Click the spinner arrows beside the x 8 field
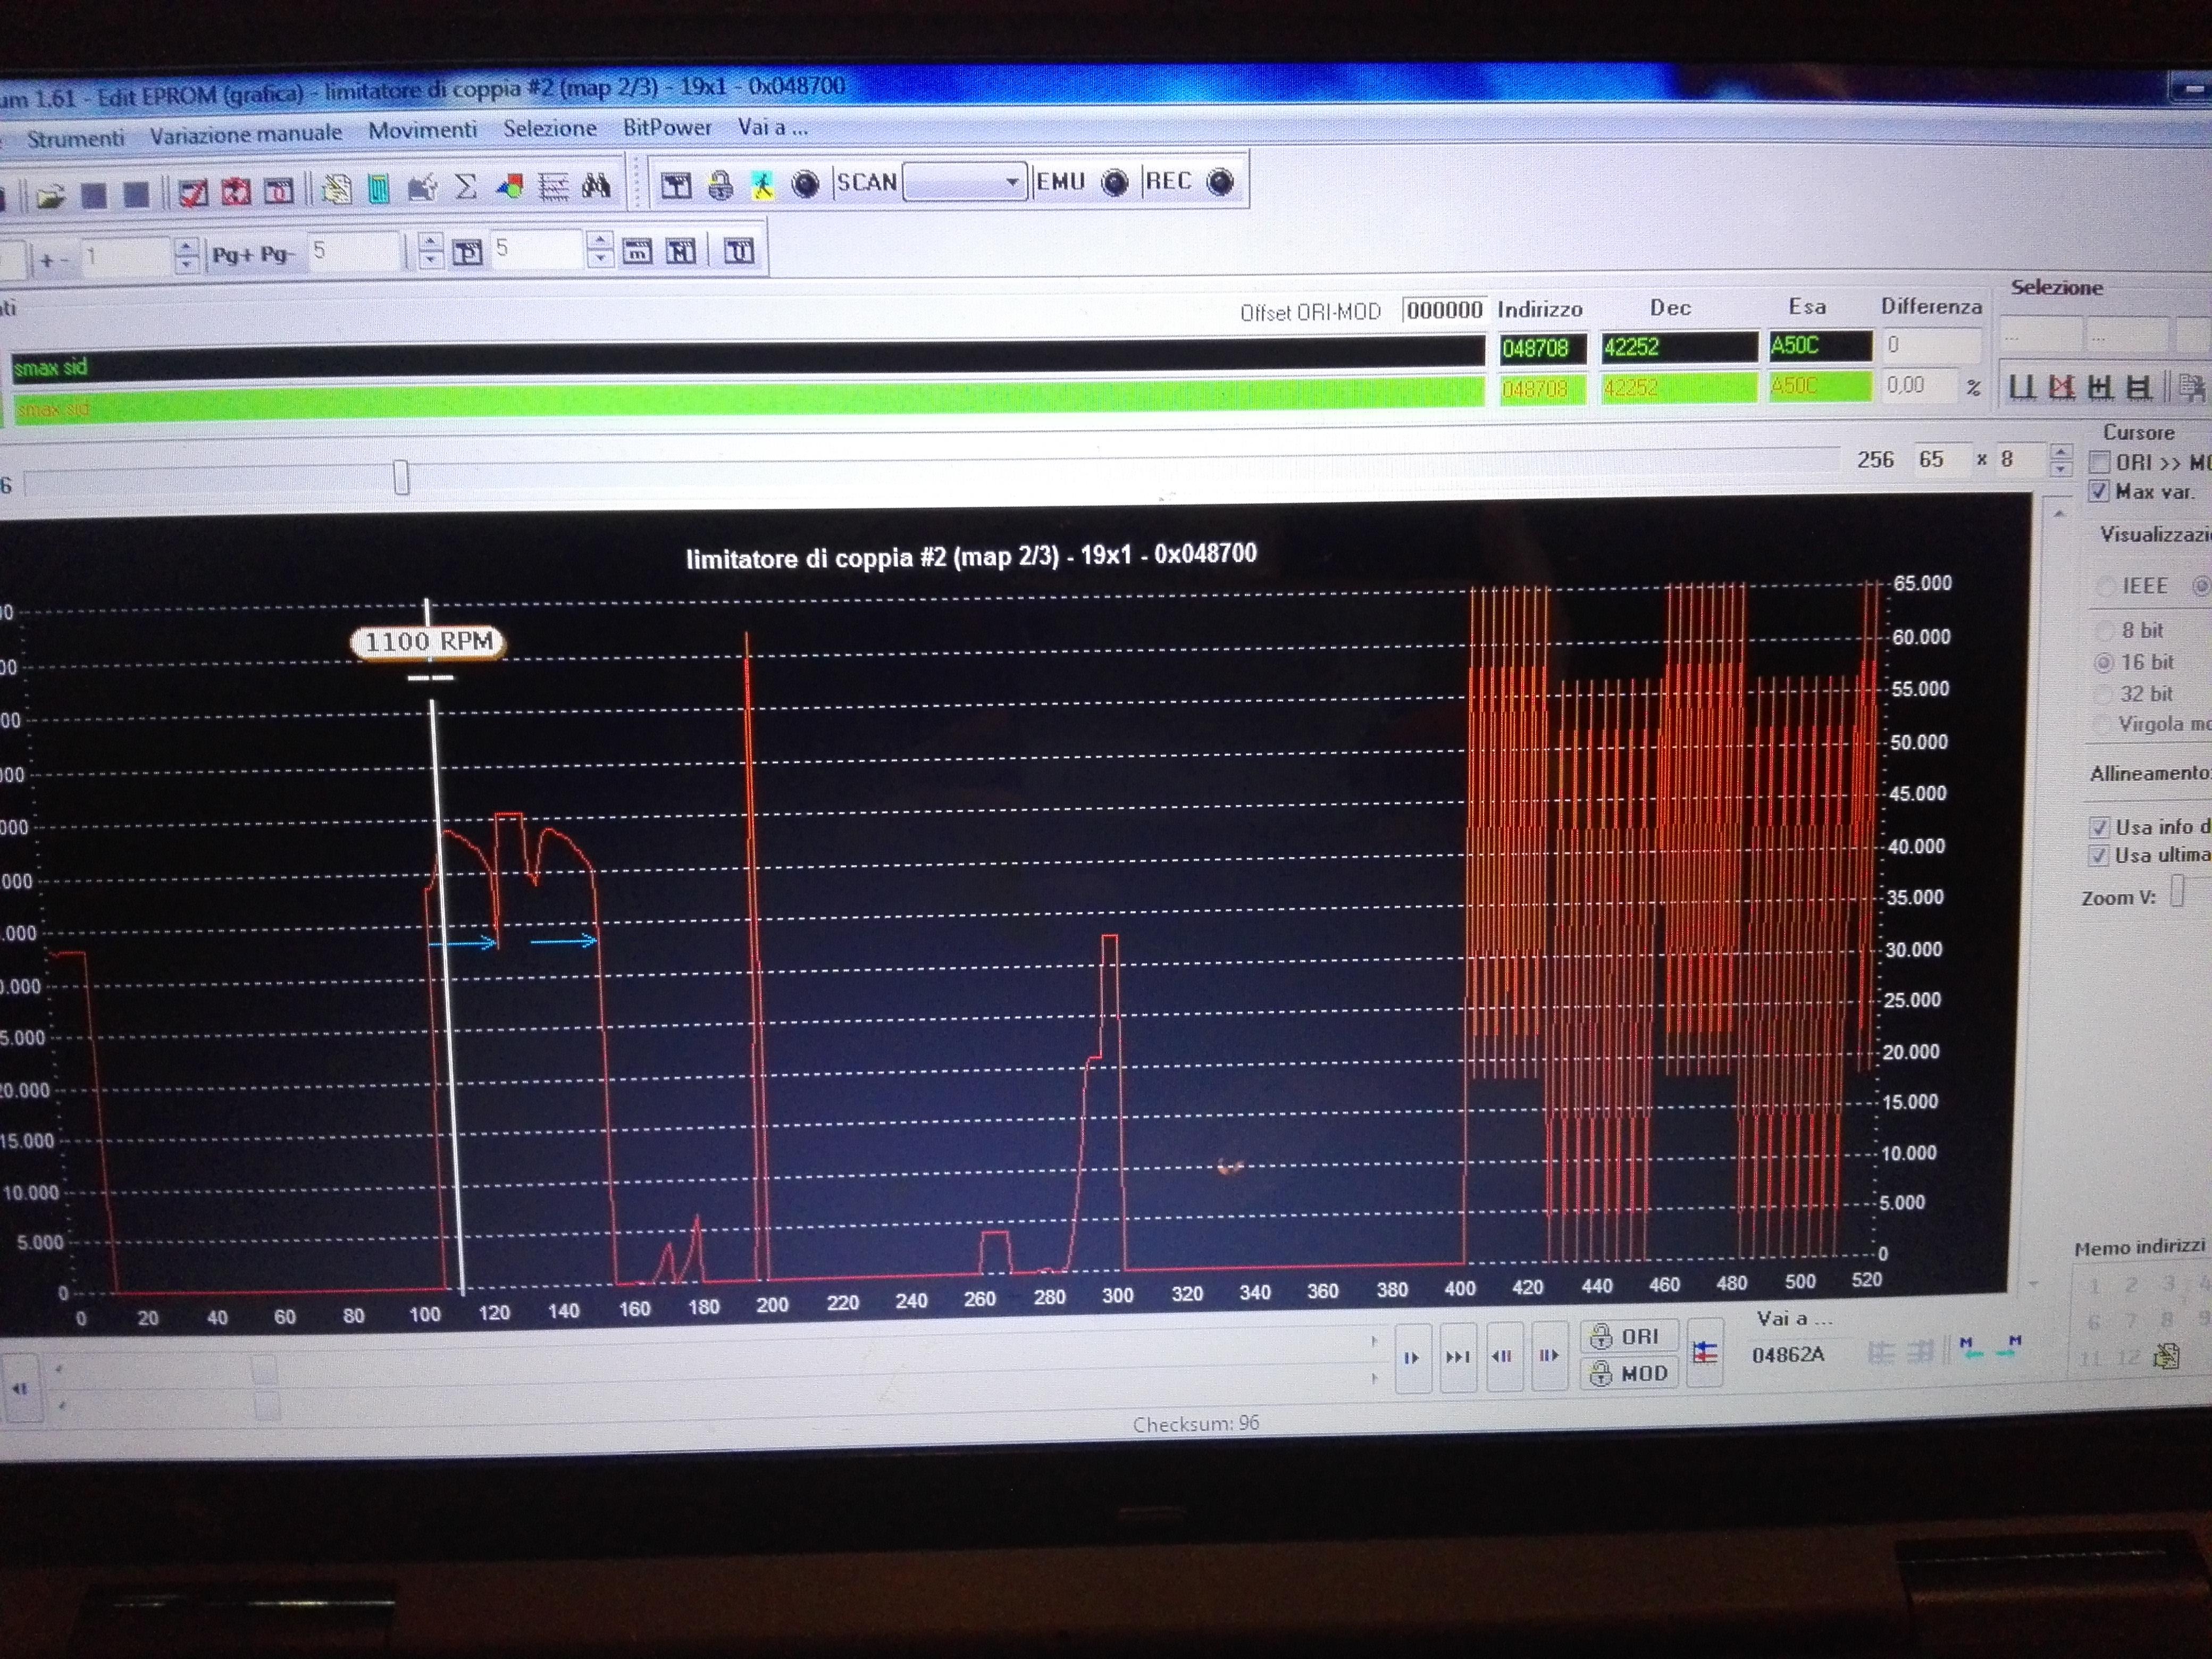 click(2061, 460)
